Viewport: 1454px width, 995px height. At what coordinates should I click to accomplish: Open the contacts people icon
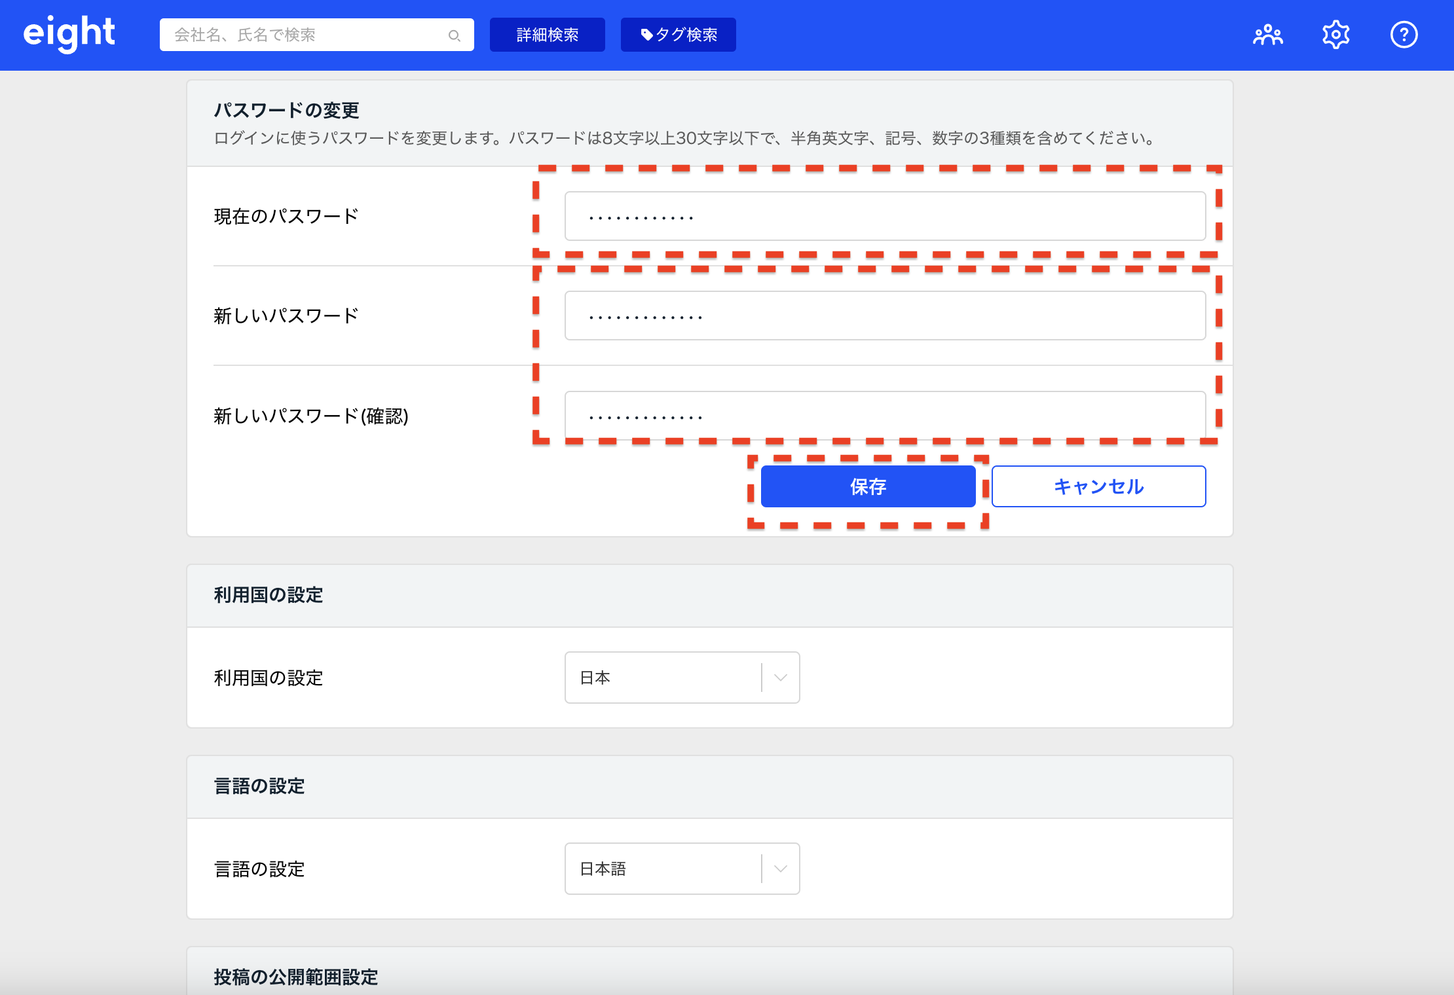(1267, 35)
